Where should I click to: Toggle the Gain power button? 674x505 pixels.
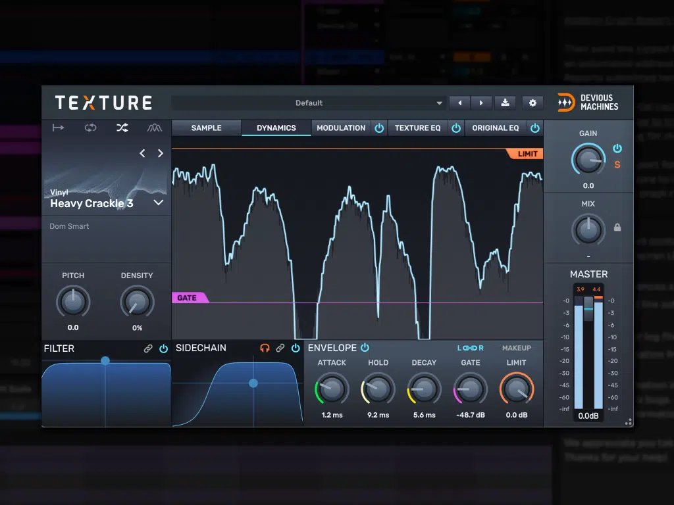tap(617, 149)
